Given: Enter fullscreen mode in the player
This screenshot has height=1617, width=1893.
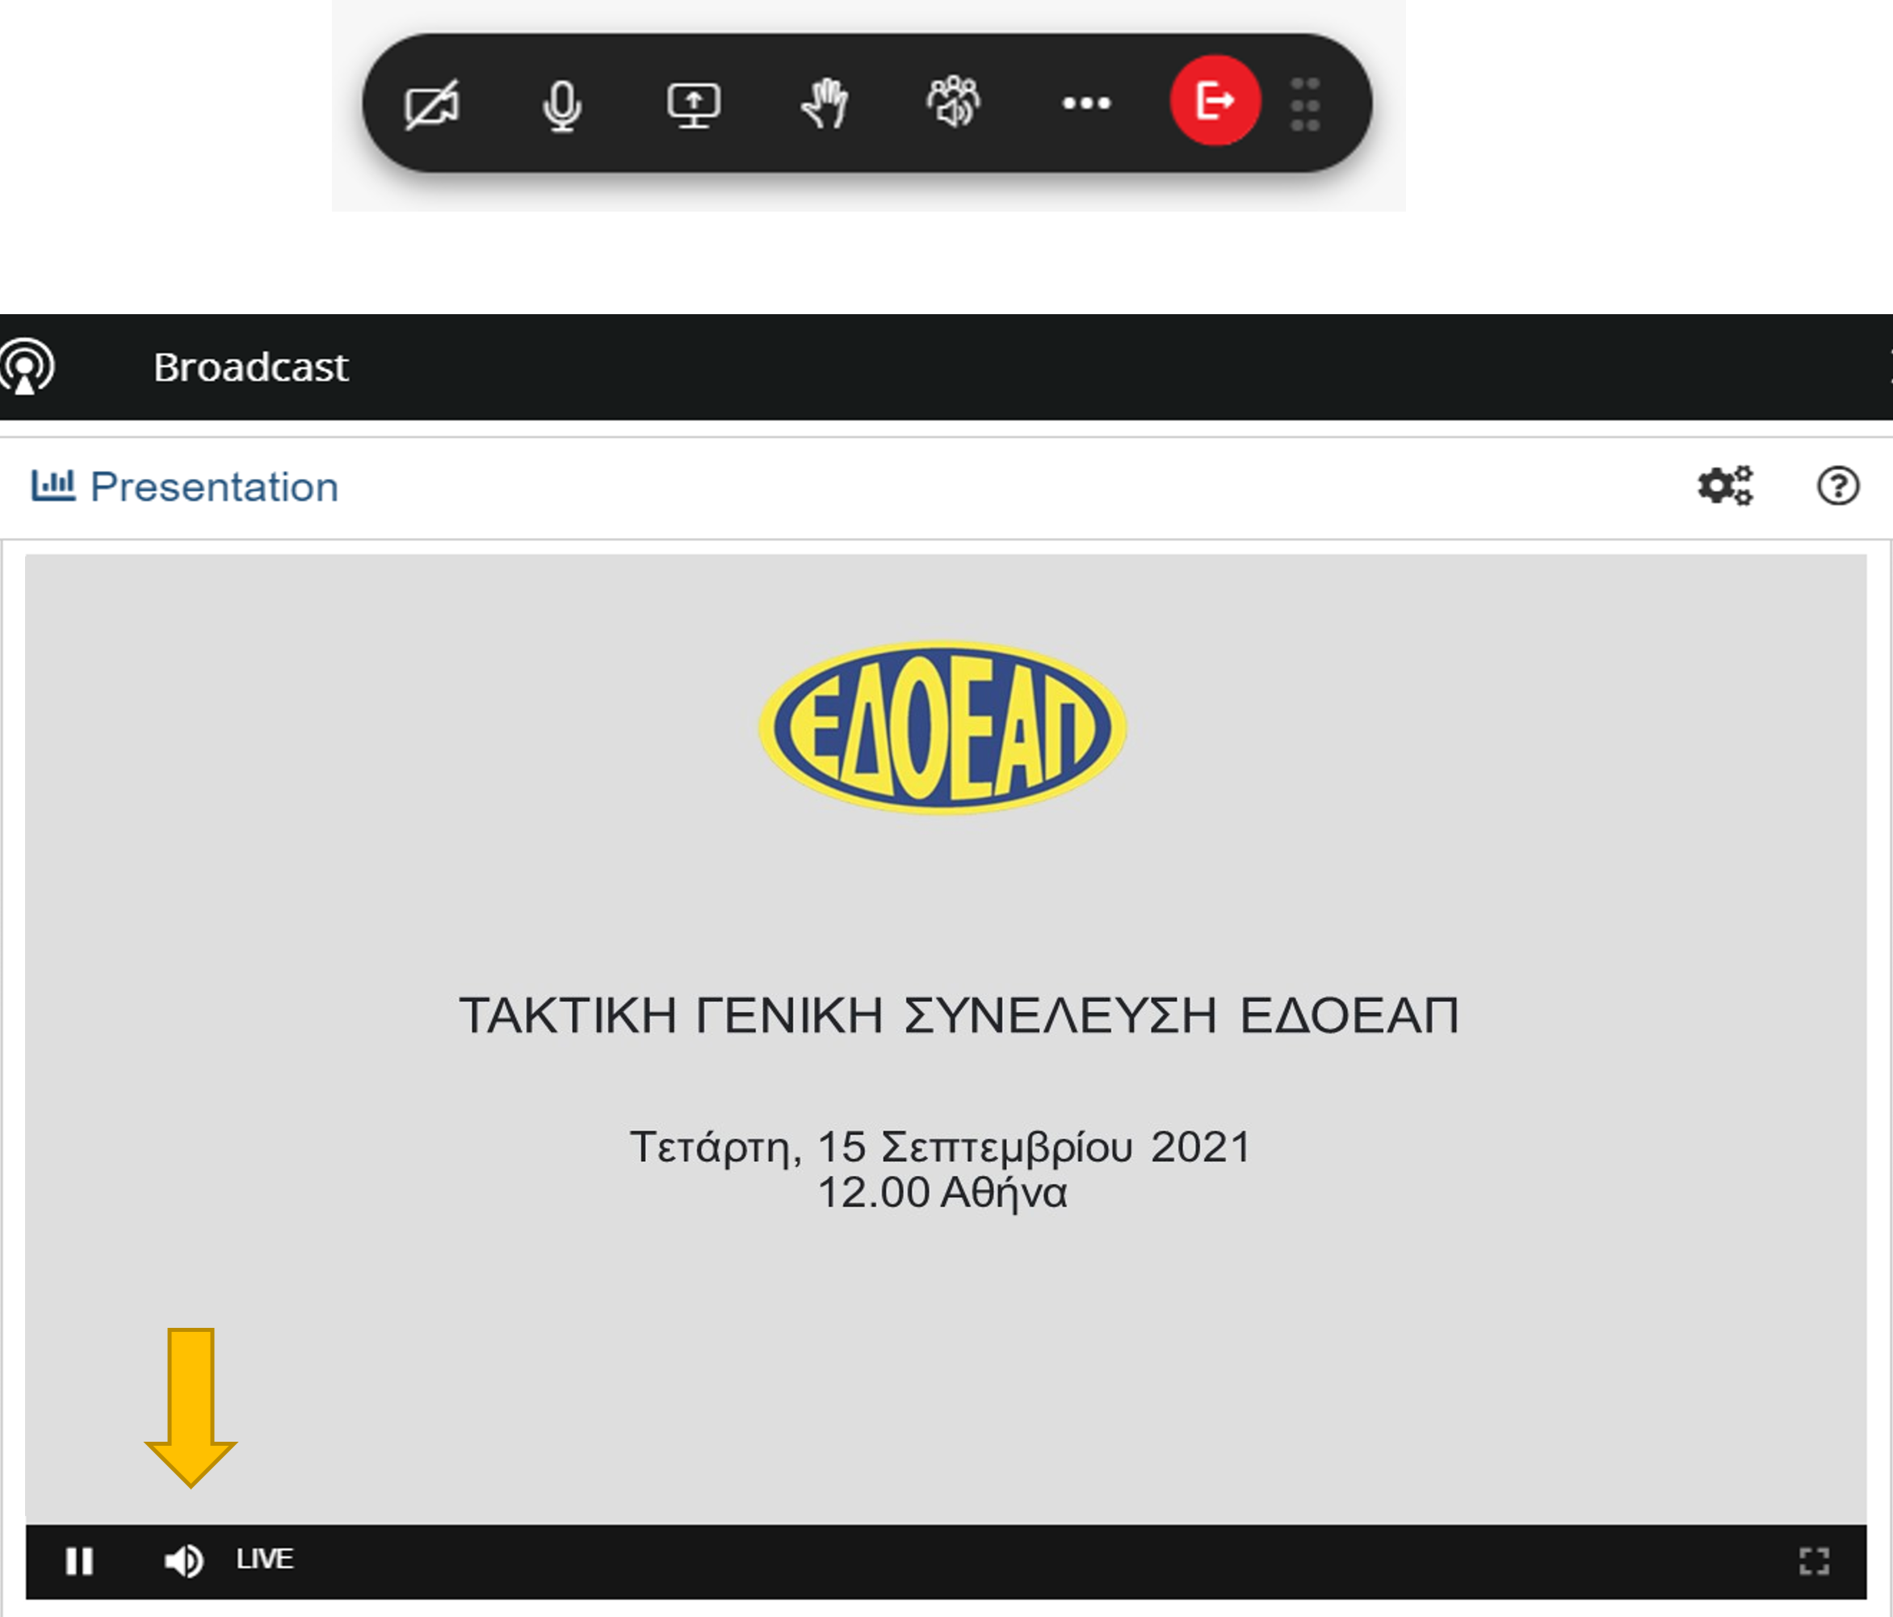Looking at the screenshot, I should pyautogui.click(x=1815, y=1561).
